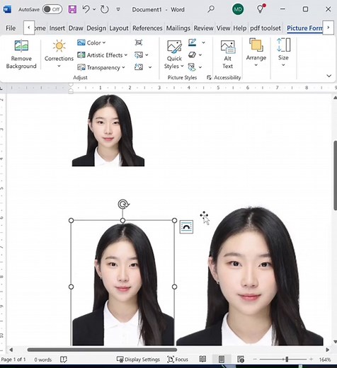Screen dimensions: 337x368
Task: Expand the Picture Border dropdown arrow
Action: (x=203, y=42)
